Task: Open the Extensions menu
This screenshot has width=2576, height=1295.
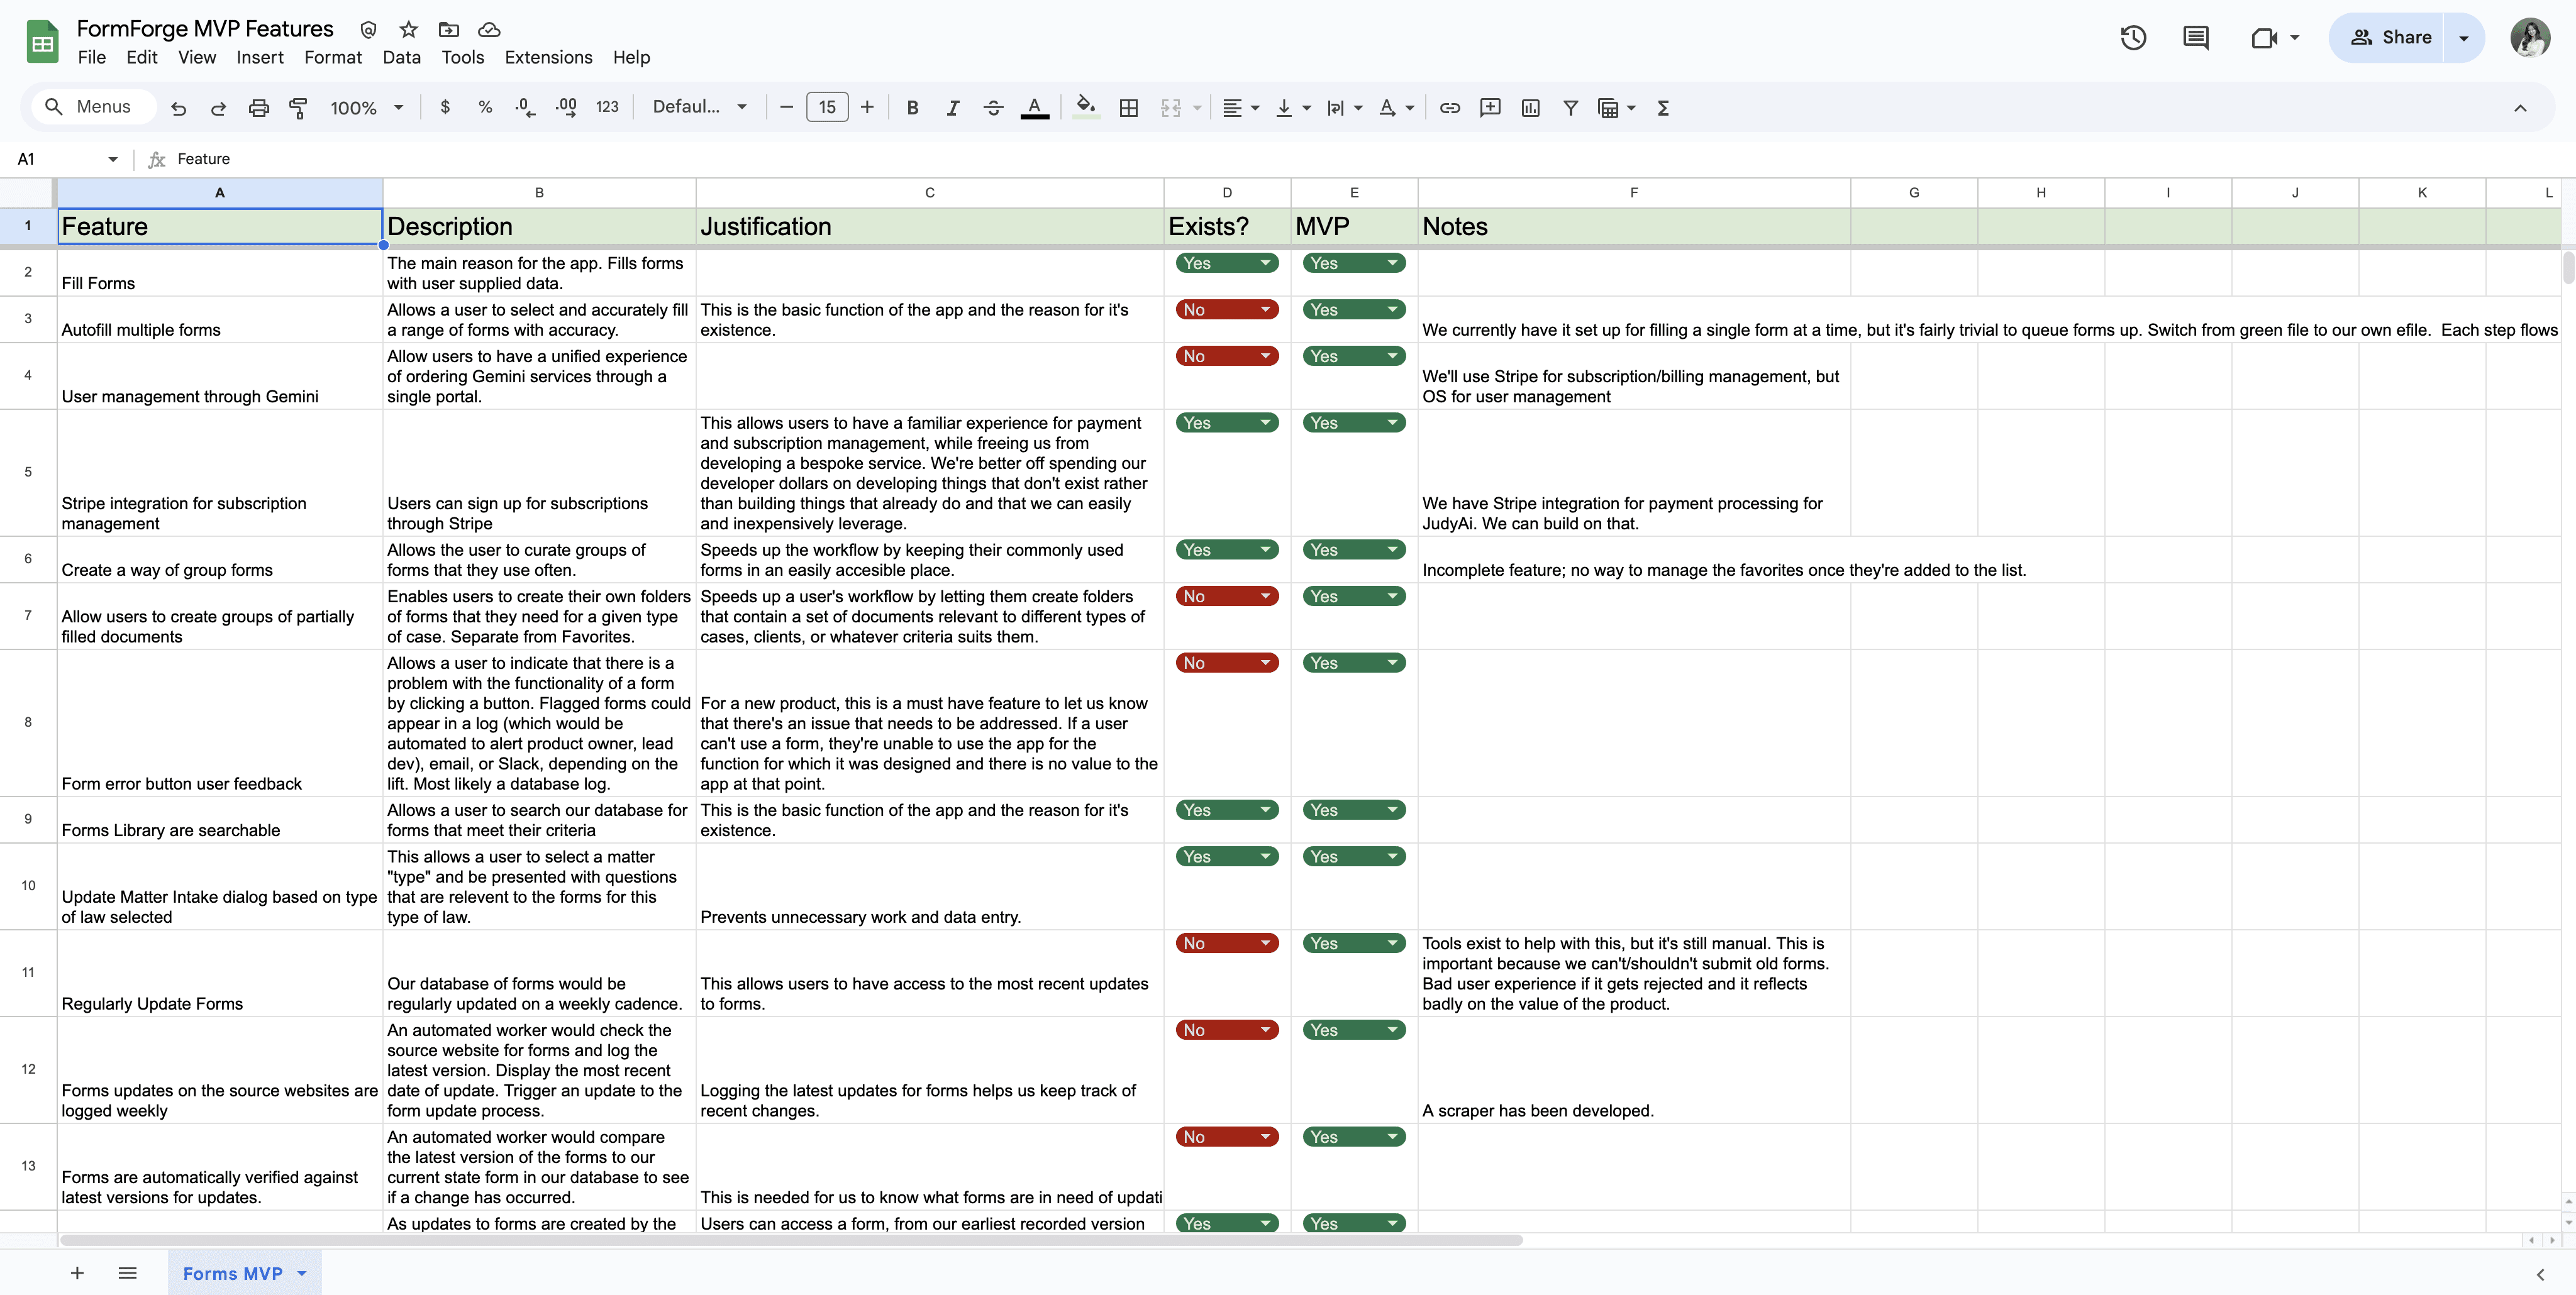Action: (x=548, y=58)
